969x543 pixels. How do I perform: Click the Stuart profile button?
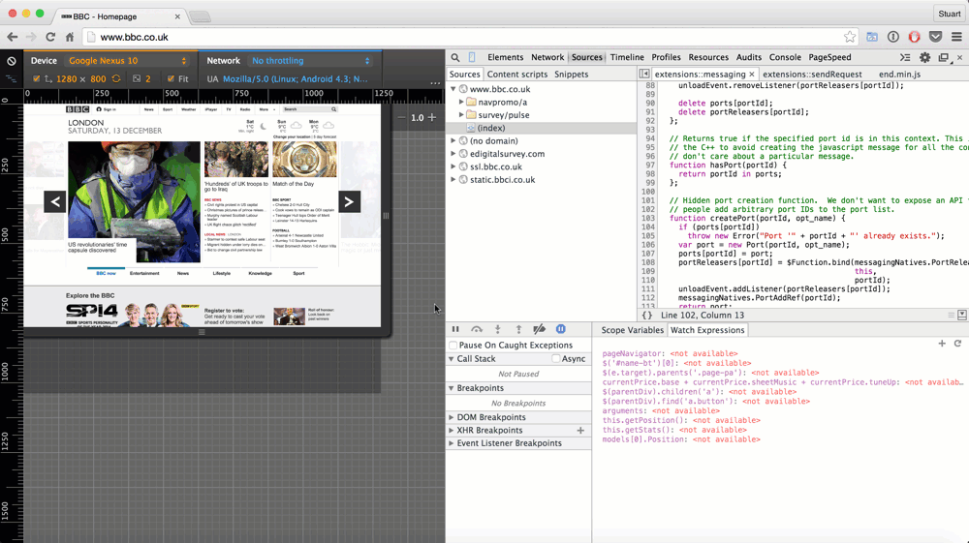click(950, 14)
